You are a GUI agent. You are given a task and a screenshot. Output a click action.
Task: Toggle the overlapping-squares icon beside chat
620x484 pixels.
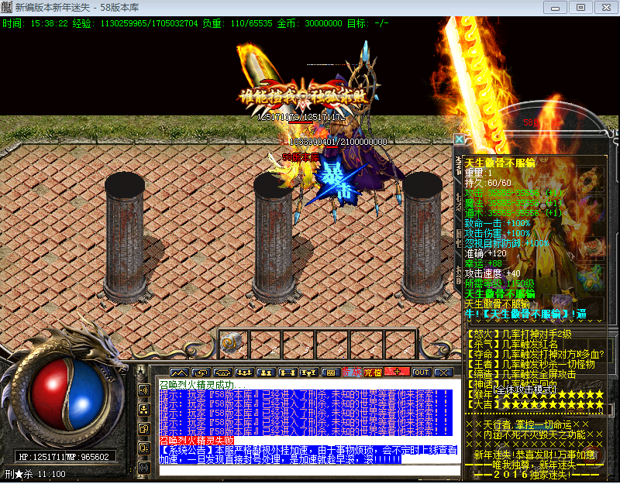143,429
